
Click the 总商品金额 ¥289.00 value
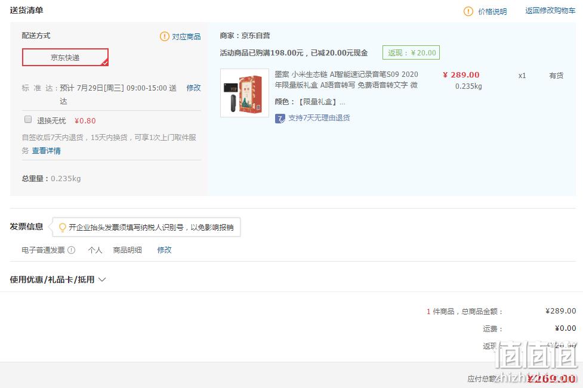tap(561, 311)
